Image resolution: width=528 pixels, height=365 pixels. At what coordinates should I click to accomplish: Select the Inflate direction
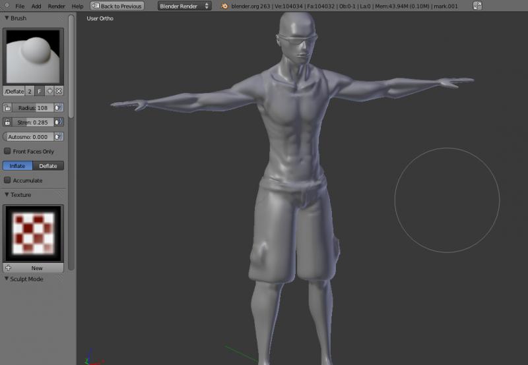(18, 165)
